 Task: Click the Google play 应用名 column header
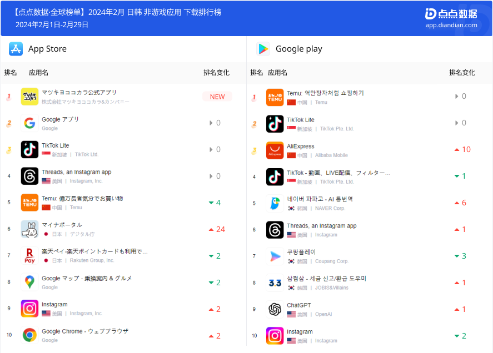coord(278,73)
